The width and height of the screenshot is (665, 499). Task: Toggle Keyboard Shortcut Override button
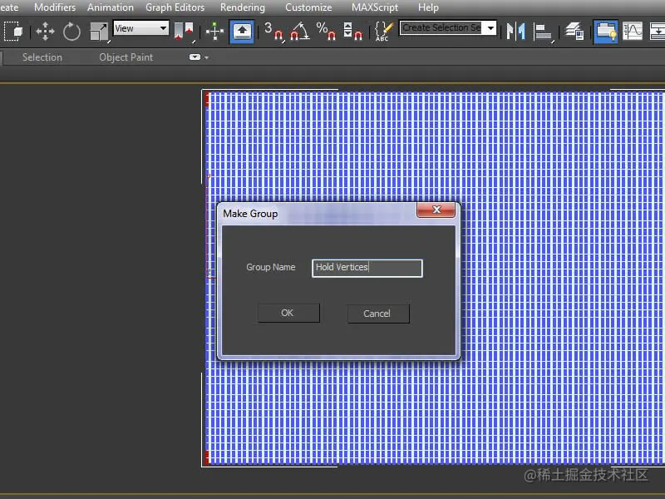coord(242,32)
